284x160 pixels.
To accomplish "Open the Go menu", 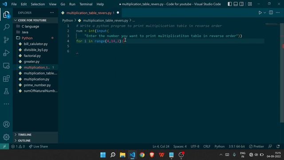I will click(63, 4).
